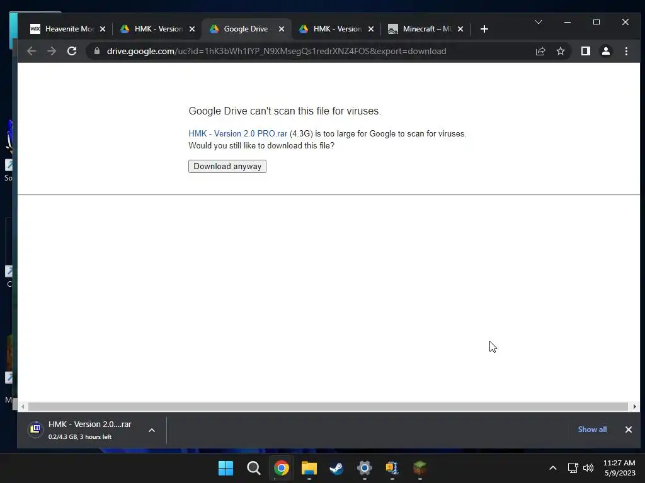The height and width of the screenshot is (483, 645).
Task: Share this page using share icon
Action: pos(540,51)
